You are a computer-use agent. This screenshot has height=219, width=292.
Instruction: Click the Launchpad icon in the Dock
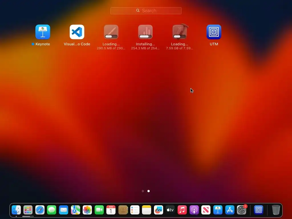28,210
